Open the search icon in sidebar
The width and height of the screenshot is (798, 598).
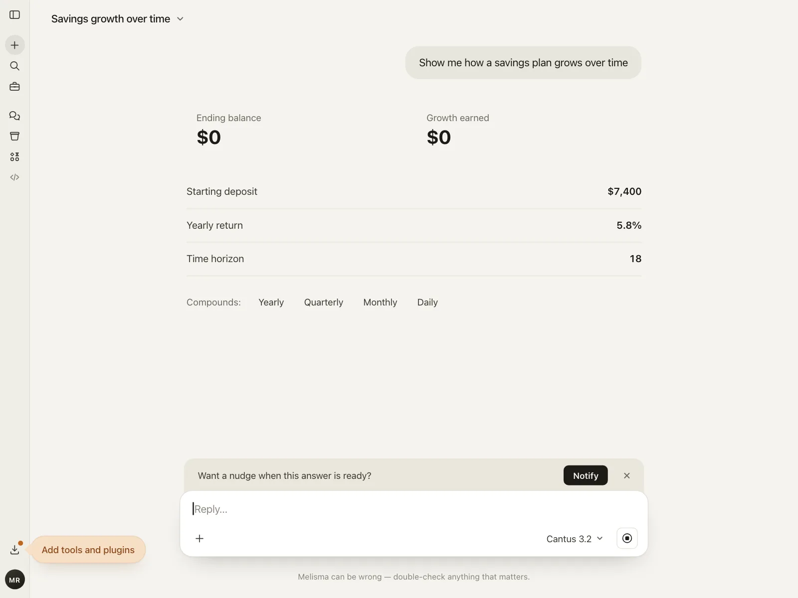[15, 66]
